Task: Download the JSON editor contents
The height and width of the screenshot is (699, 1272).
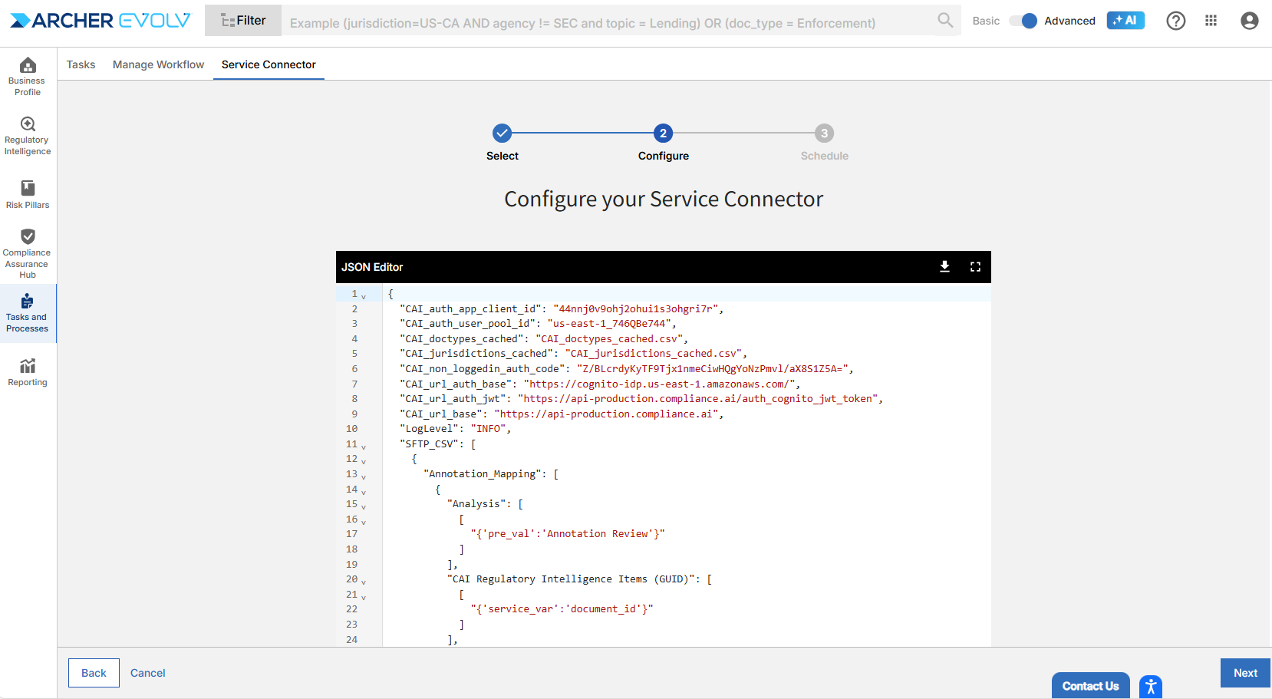Action: (x=944, y=266)
